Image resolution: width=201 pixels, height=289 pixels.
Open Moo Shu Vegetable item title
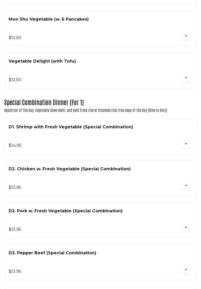(x=49, y=19)
